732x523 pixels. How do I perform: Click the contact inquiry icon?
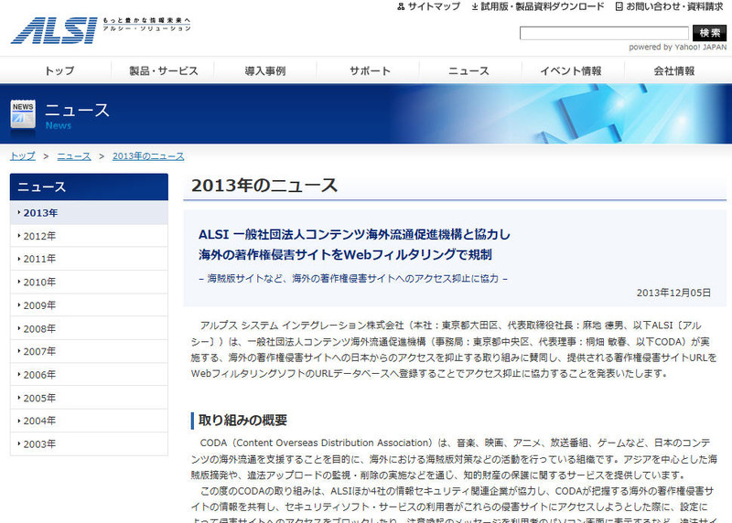(619, 6)
